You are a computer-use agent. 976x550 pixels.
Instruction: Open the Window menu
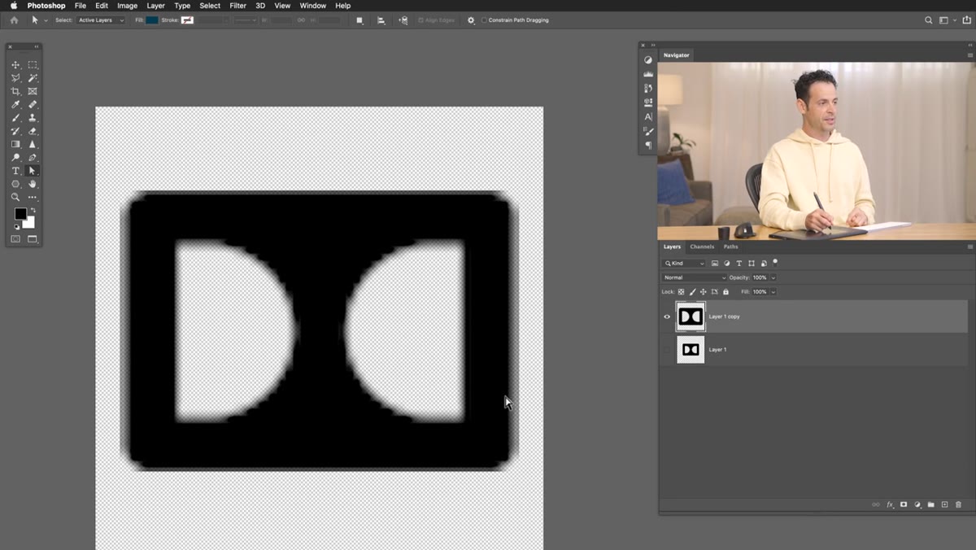pyautogui.click(x=312, y=6)
